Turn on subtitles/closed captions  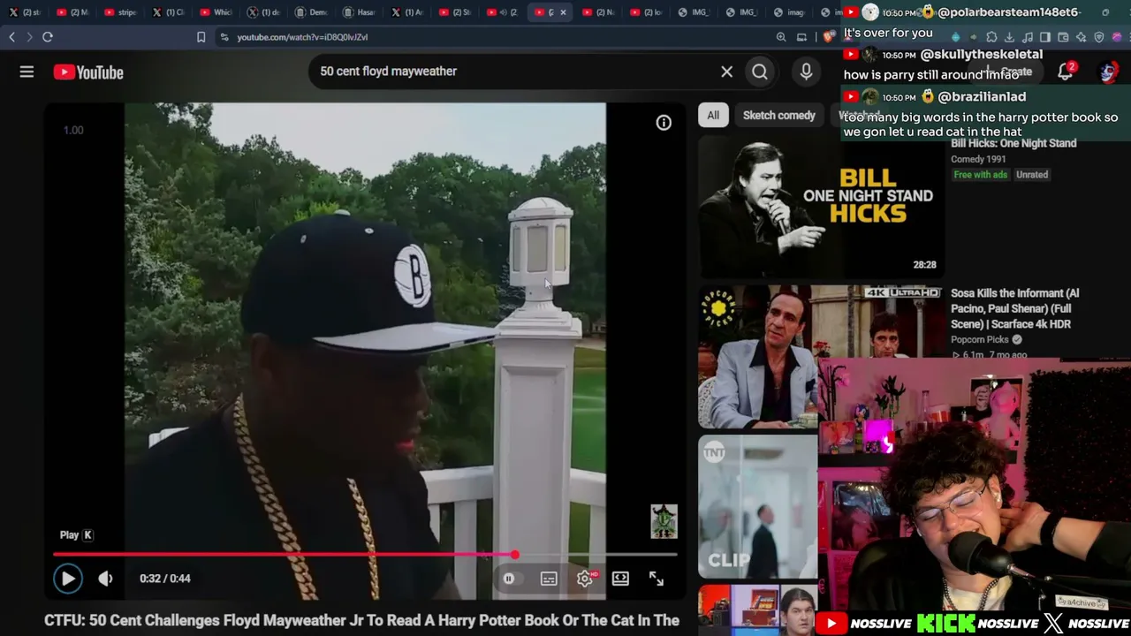[549, 579]
